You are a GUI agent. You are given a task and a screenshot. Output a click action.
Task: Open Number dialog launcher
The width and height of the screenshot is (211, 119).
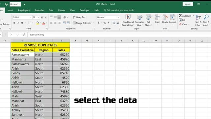tap(119, 29)
